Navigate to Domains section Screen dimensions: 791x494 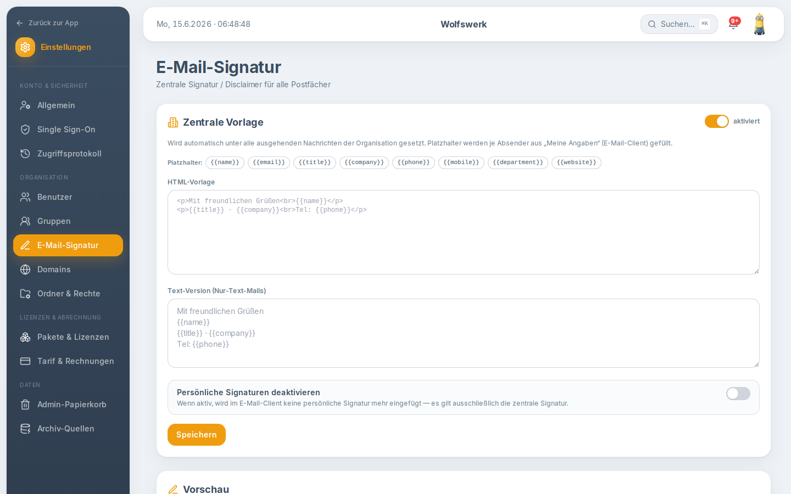tap(68, 270)
